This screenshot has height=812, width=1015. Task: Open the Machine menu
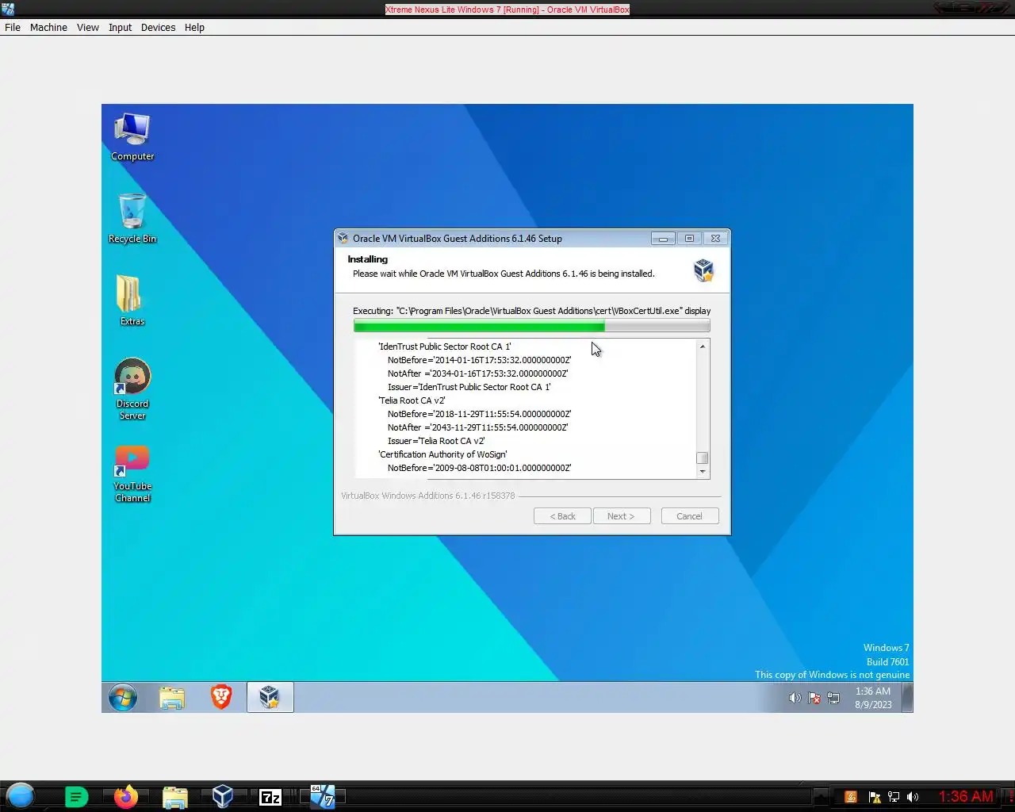48,27
